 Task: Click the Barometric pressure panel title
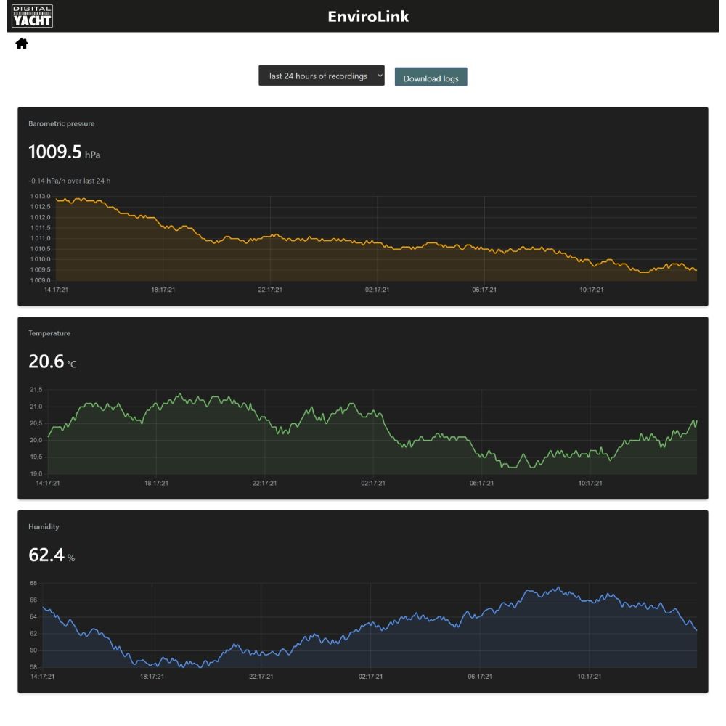(x=61, y=123)
